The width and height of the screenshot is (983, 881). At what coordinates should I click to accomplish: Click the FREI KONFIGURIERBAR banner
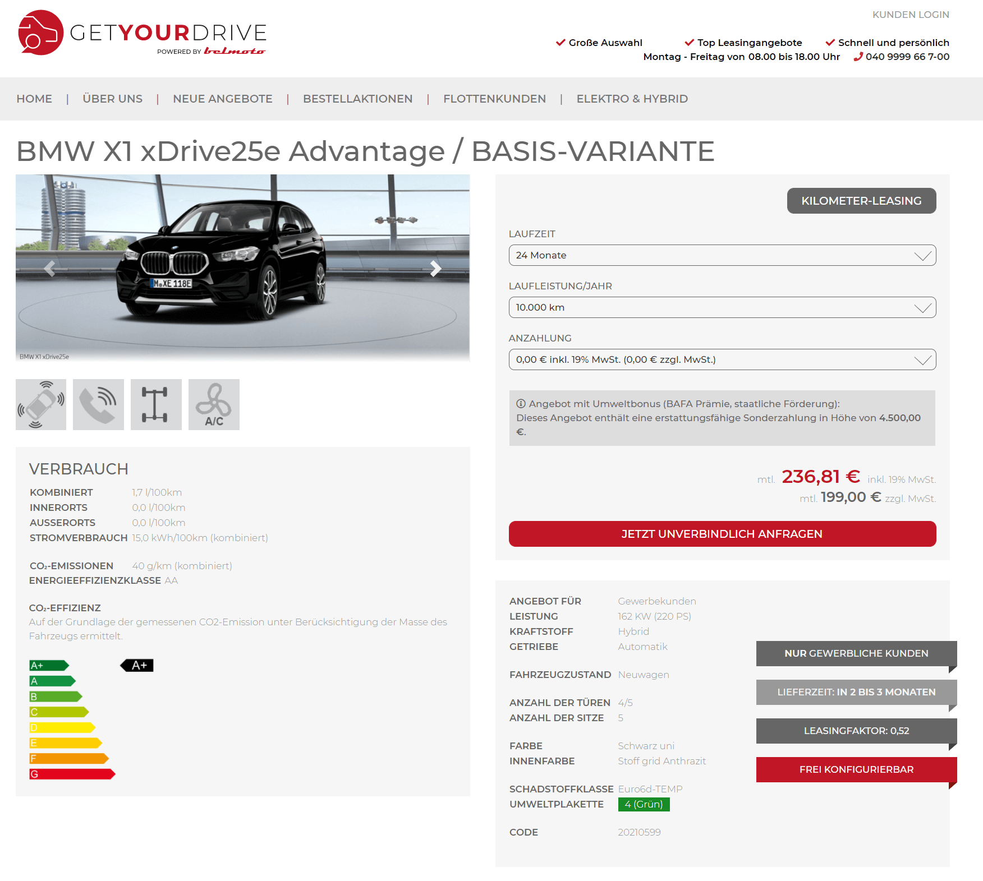click(856, 769)
